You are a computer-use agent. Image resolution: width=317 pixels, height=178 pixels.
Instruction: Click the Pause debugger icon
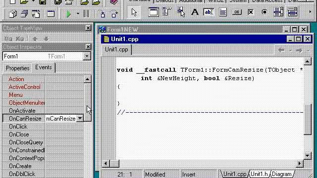click(86, 14)
